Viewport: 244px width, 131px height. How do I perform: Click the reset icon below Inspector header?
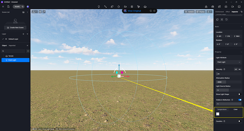[226, 19]
